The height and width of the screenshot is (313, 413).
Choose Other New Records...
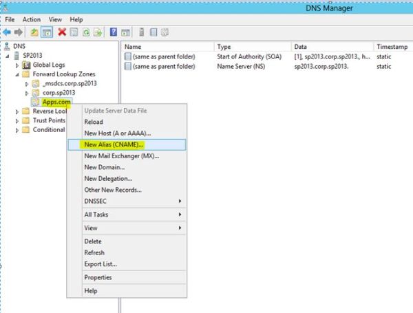pos(127,190)
